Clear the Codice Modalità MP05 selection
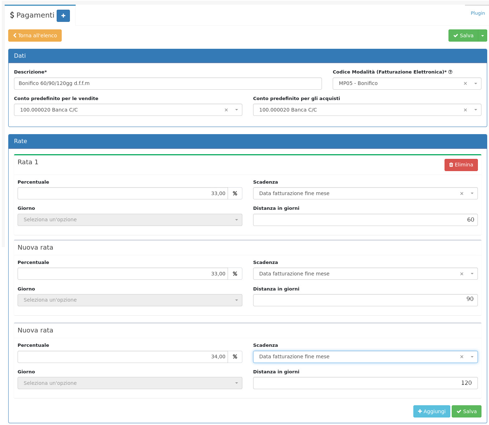The height and width of the screenshot is (425, 489). (x=465, y=84)
